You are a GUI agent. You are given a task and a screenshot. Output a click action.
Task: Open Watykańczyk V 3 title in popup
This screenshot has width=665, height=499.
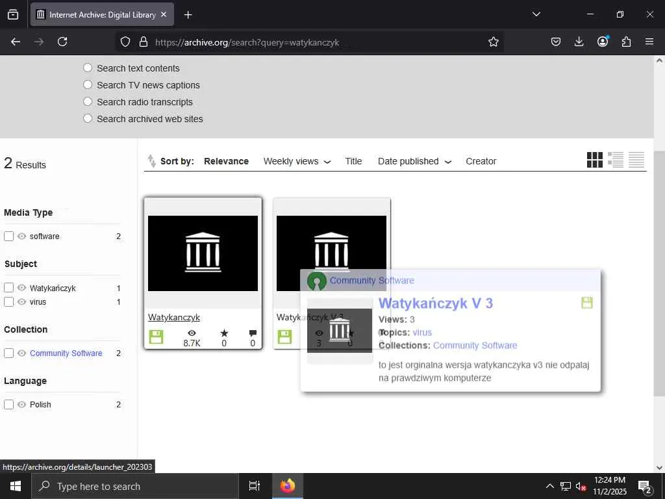[436, 303]
